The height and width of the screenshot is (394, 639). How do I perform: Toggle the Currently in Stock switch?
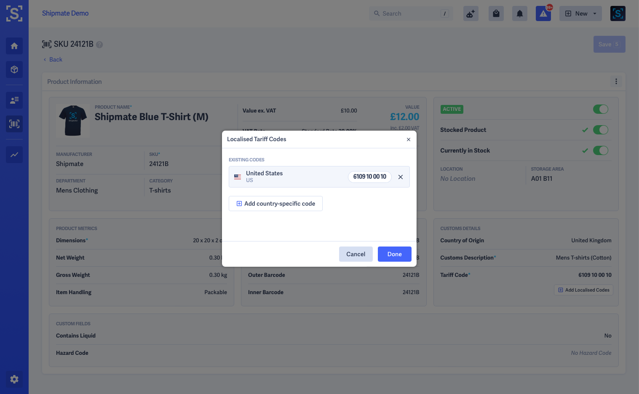coord(601,150)
